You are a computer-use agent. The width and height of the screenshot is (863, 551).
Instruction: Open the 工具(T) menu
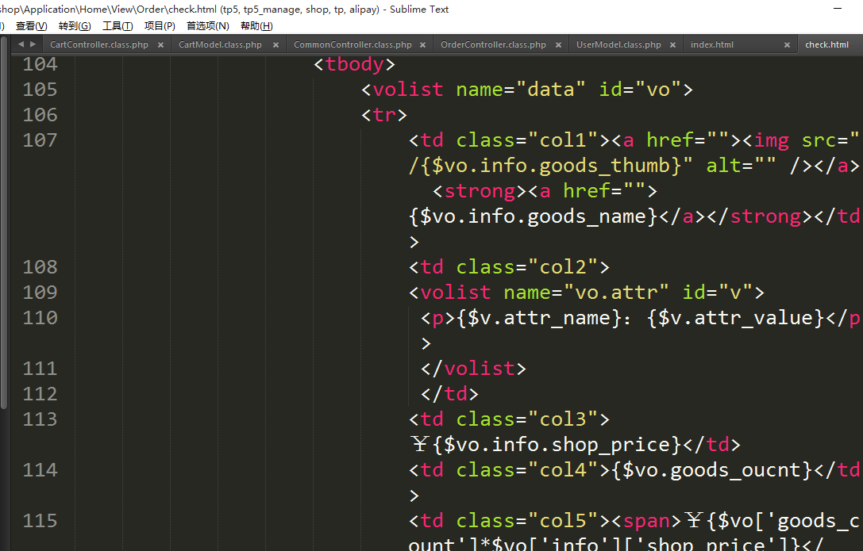click(x=118, y=26)
